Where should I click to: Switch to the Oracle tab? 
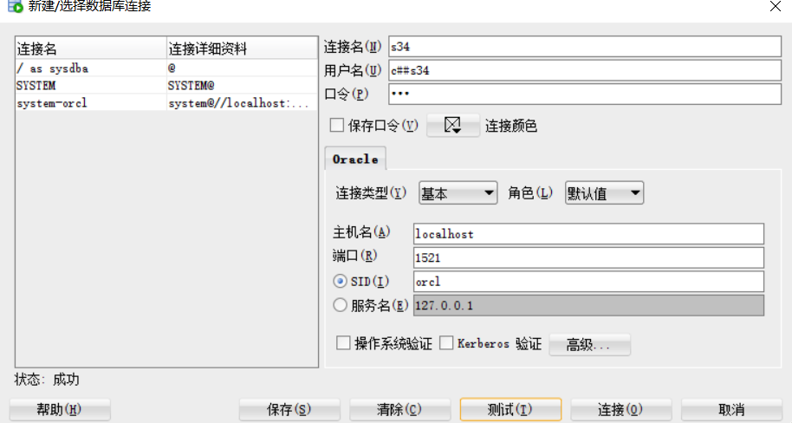coord(355,159)
